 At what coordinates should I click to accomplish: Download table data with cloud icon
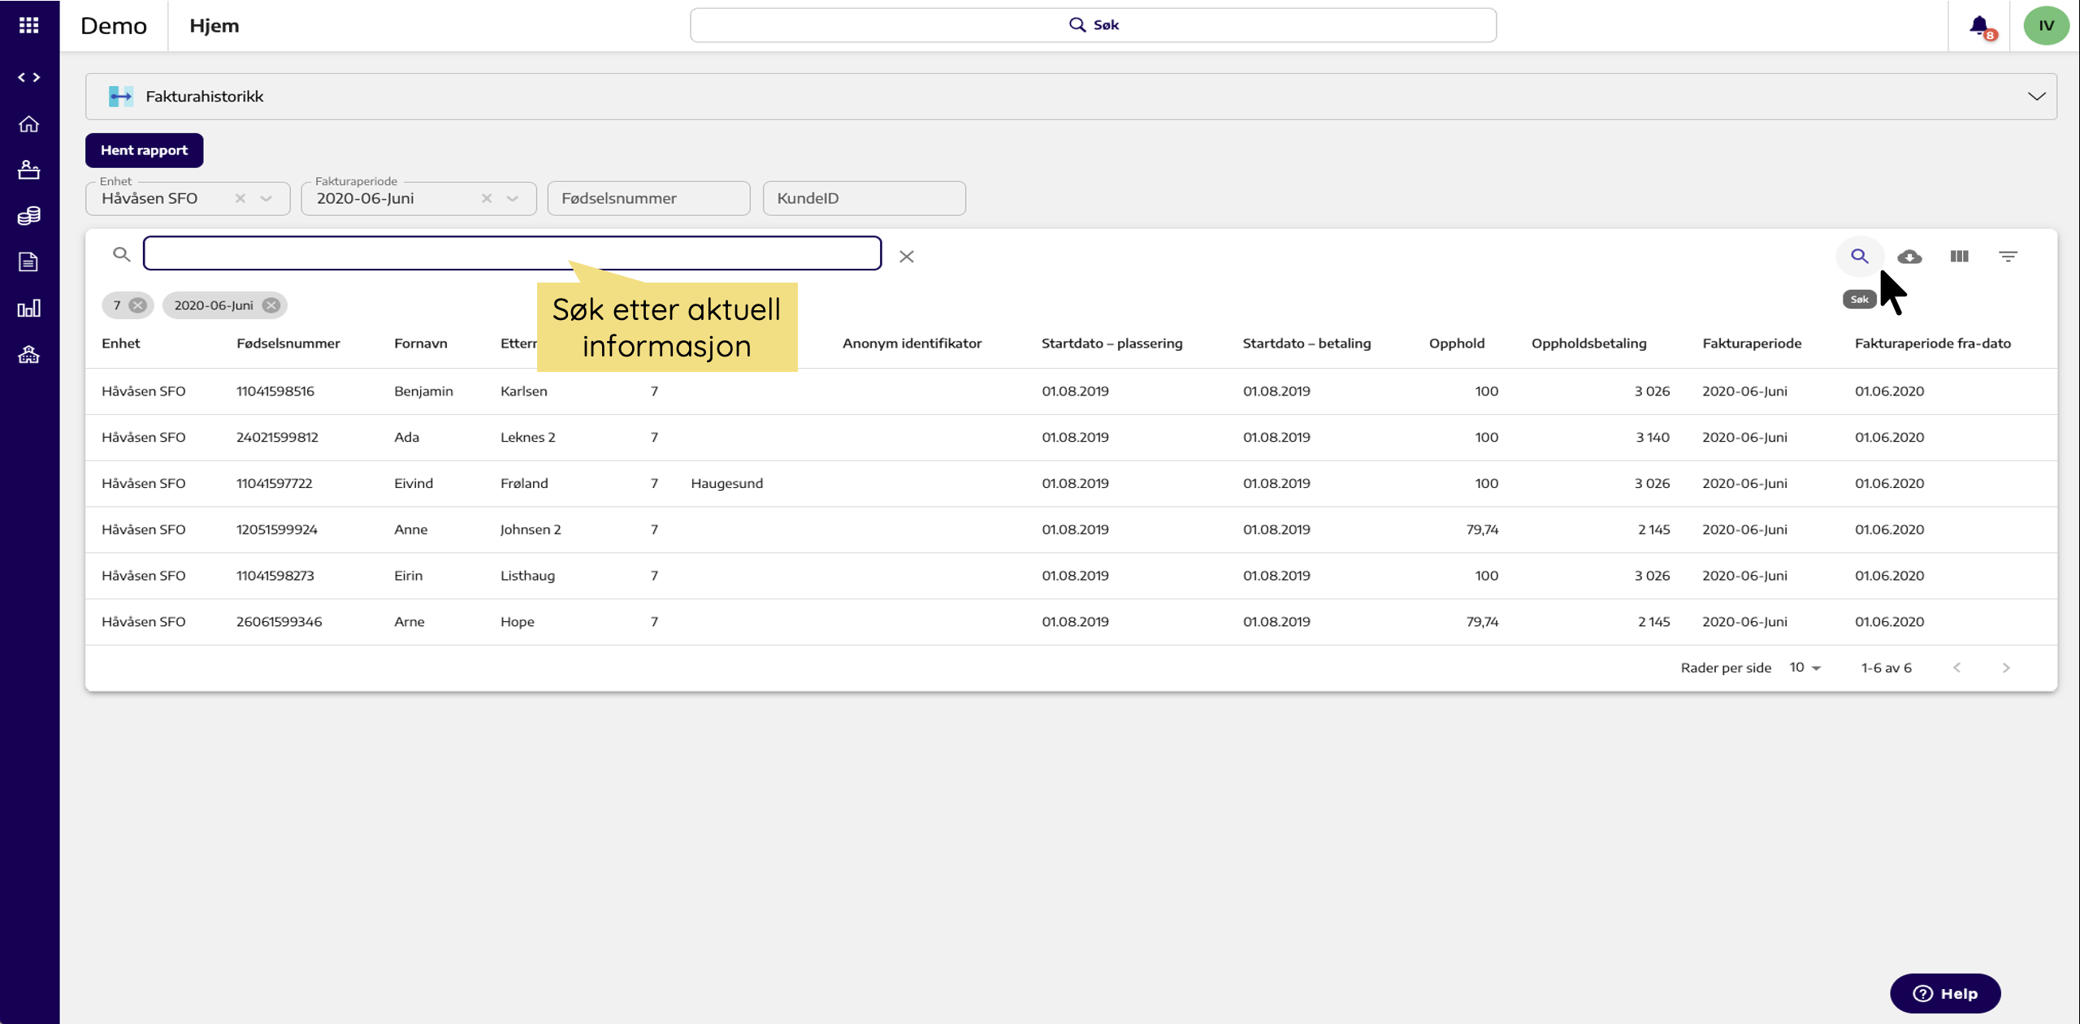coord(1909,257)
